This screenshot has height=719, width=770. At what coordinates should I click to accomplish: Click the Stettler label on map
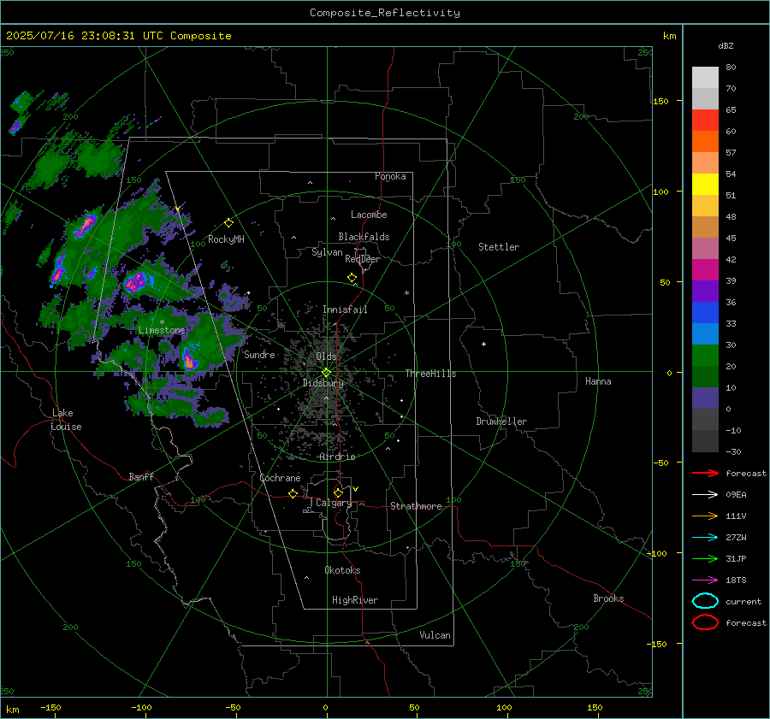[499, 247]
